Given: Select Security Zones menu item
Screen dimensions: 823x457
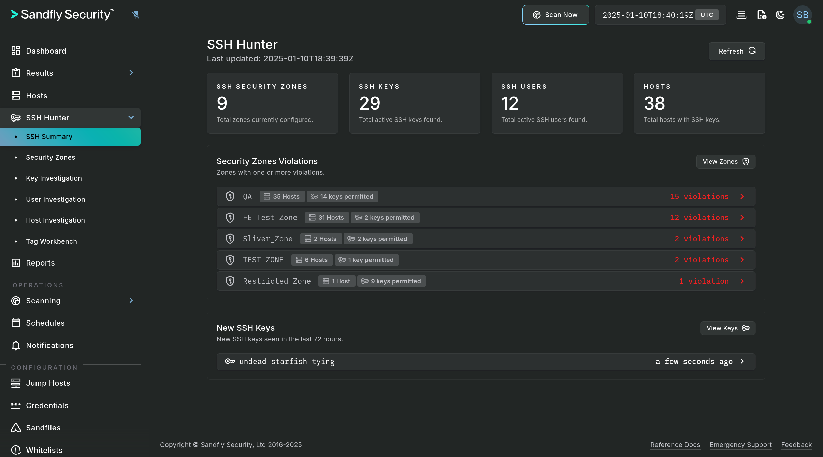Looking at the screenshot, I should pos(50,157).
